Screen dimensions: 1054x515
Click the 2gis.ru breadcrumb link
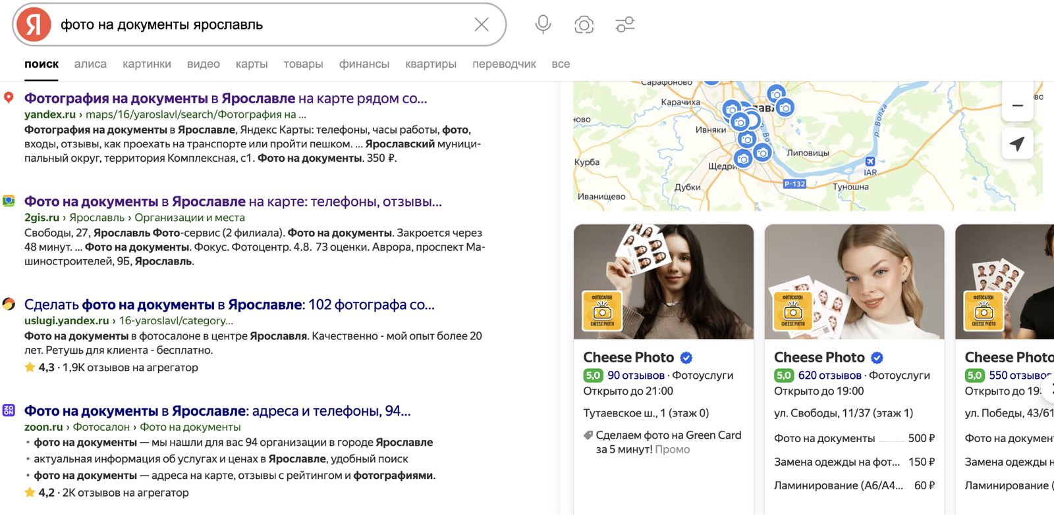pyautogui.click(x=134, y=218)
